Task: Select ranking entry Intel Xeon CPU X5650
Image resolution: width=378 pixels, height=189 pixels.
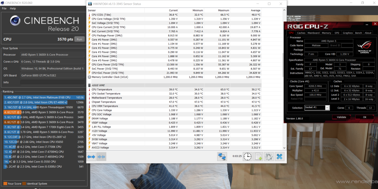Action: click(x=44, y=142)
